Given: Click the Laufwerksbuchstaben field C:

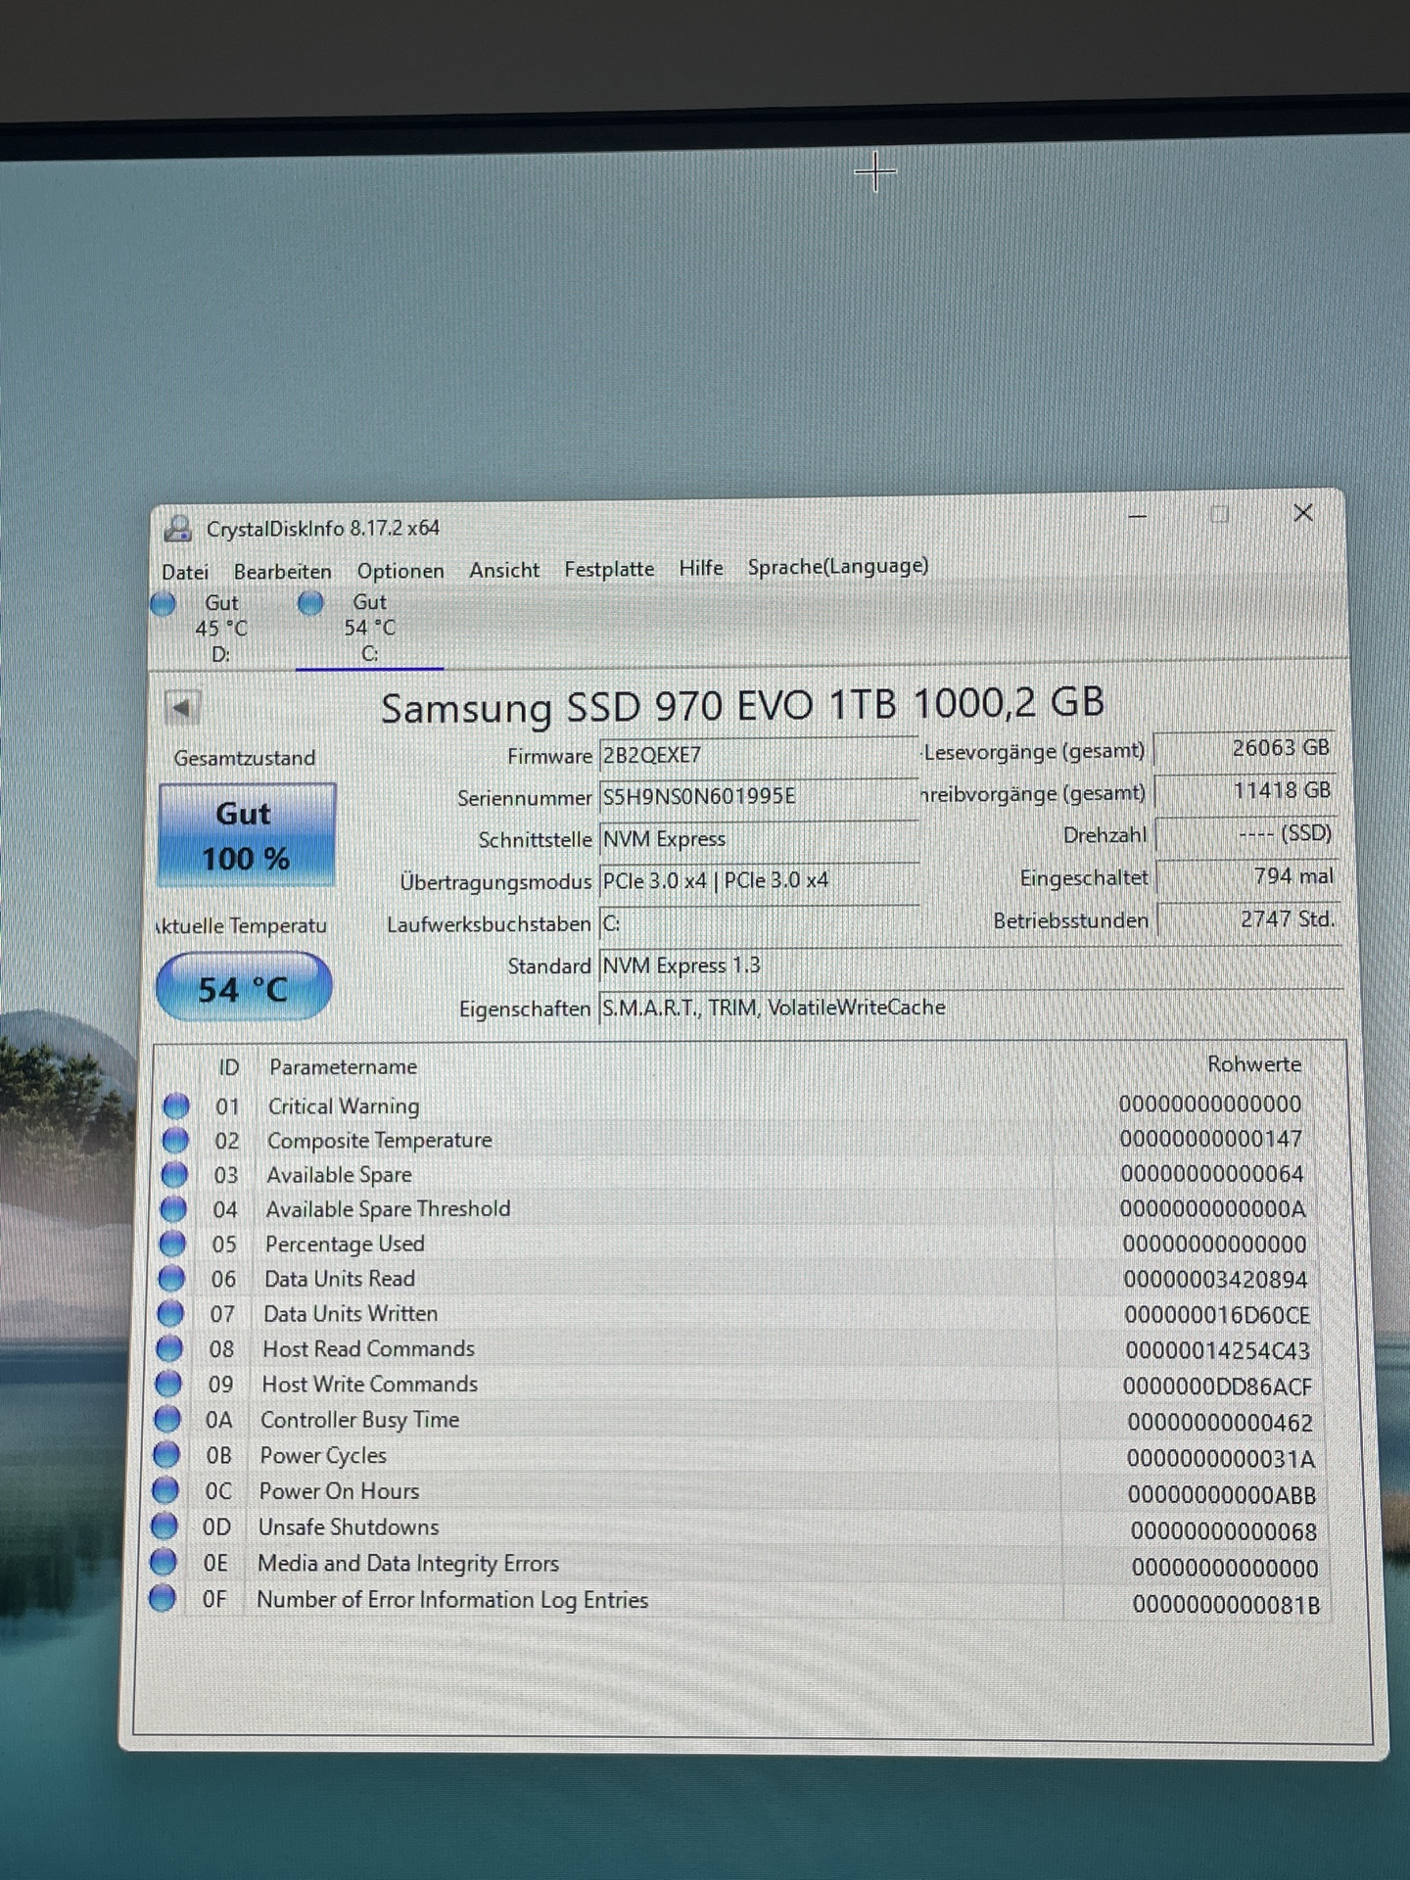Looking at the screenshot, I should tap(758, 922).
